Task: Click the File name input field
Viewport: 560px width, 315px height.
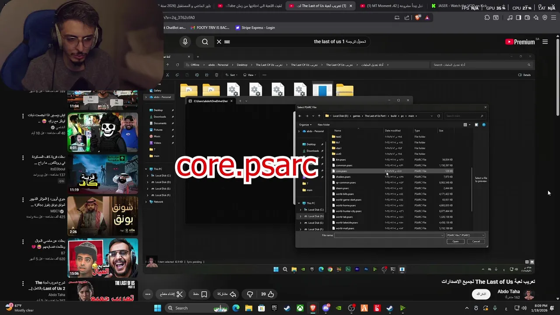Action: click(x=389, y=235)
